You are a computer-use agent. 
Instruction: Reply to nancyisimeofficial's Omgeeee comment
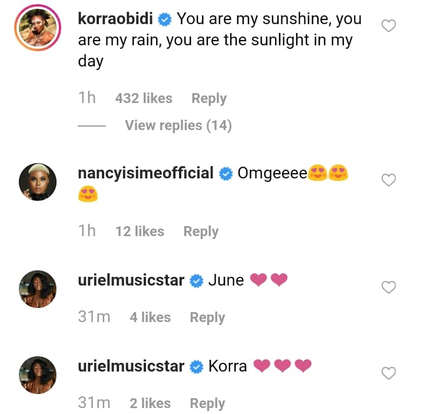tap(201, 231)
